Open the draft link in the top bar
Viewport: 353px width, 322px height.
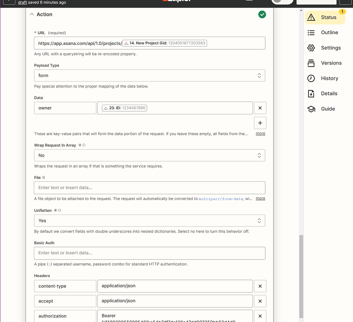pyautogui.click(x=22, y=2)
